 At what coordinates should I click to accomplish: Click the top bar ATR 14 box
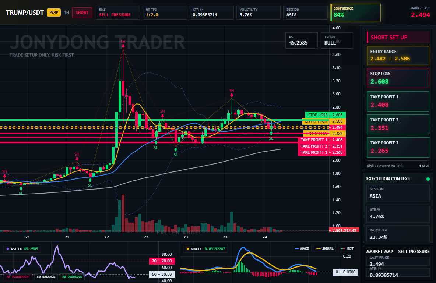point(212,13)
